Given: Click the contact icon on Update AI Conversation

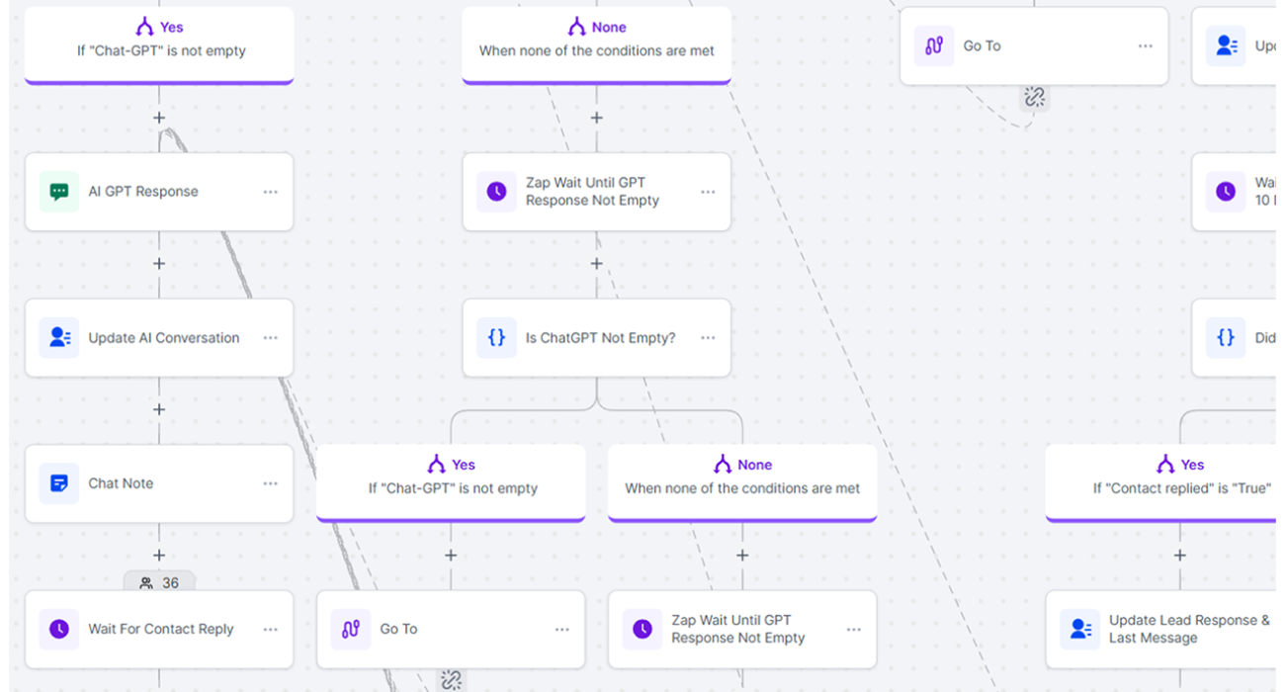Looking at the screenshot, I should tap(59, 337).
